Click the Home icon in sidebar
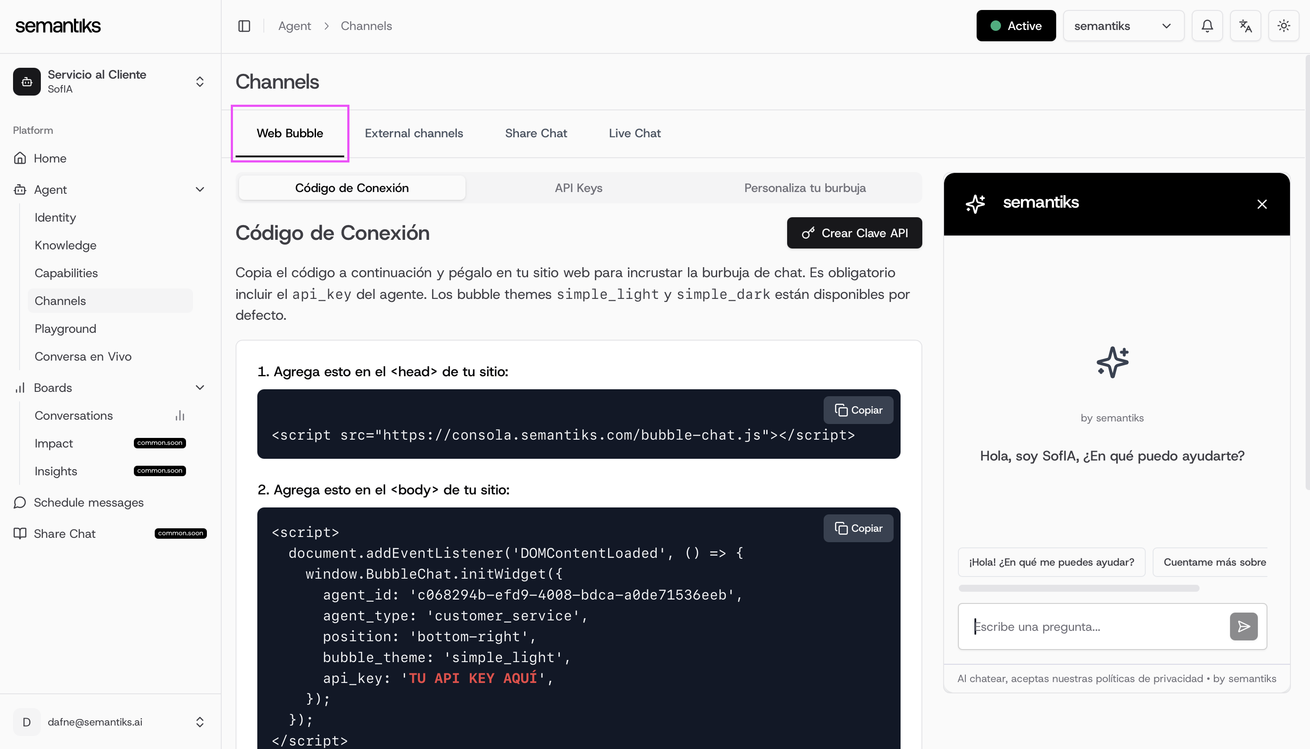The height and width of the screenshot is (749, 1310). tap(20, 159)
